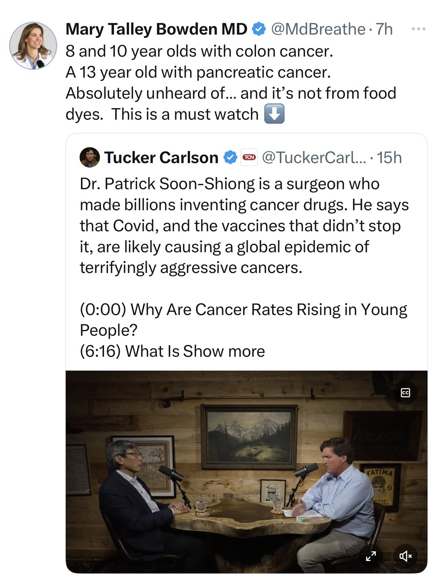Click the TCN affiliation badge
Screen dimensions: 437x587
[x=249, y=157]
